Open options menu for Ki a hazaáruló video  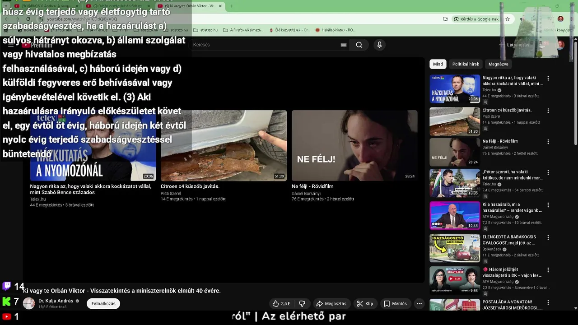(x=548, y=205)
